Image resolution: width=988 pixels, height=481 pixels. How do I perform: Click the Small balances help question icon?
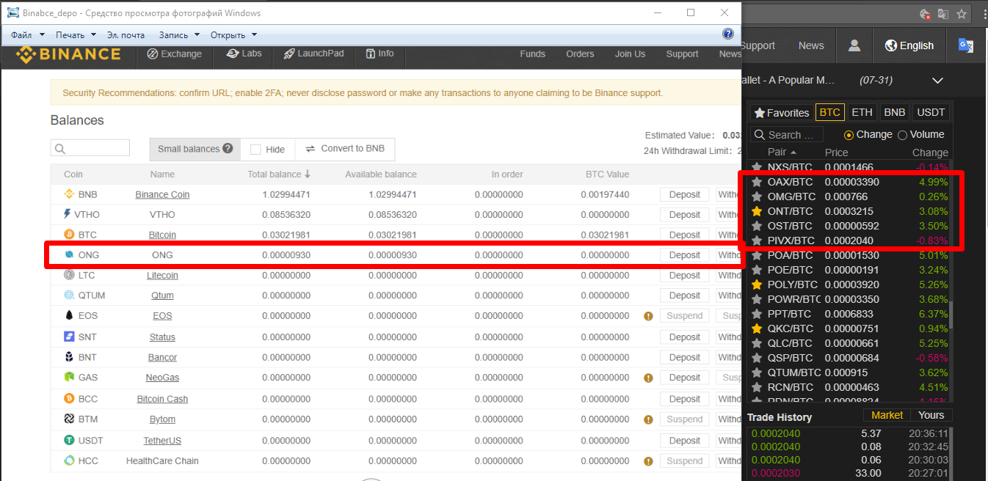[x=228, y=148]
